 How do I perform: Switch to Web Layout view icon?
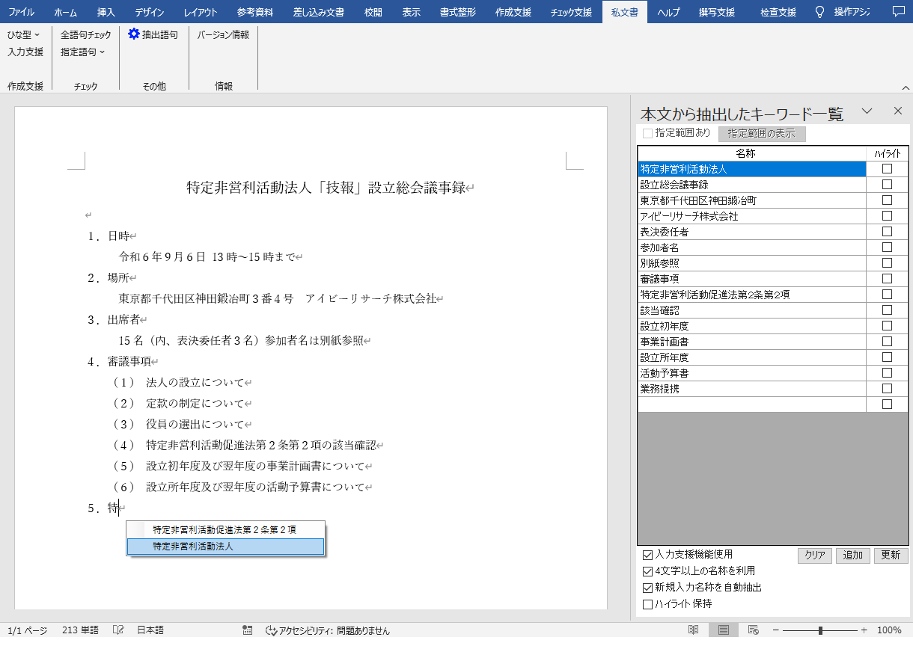754,630
